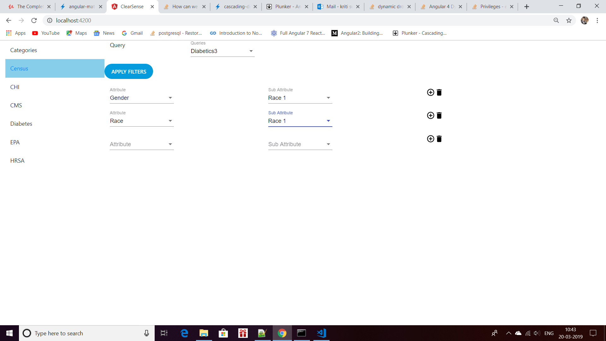Click the browser bookmark star icon

pyautogui.click(x=569, y=20)
